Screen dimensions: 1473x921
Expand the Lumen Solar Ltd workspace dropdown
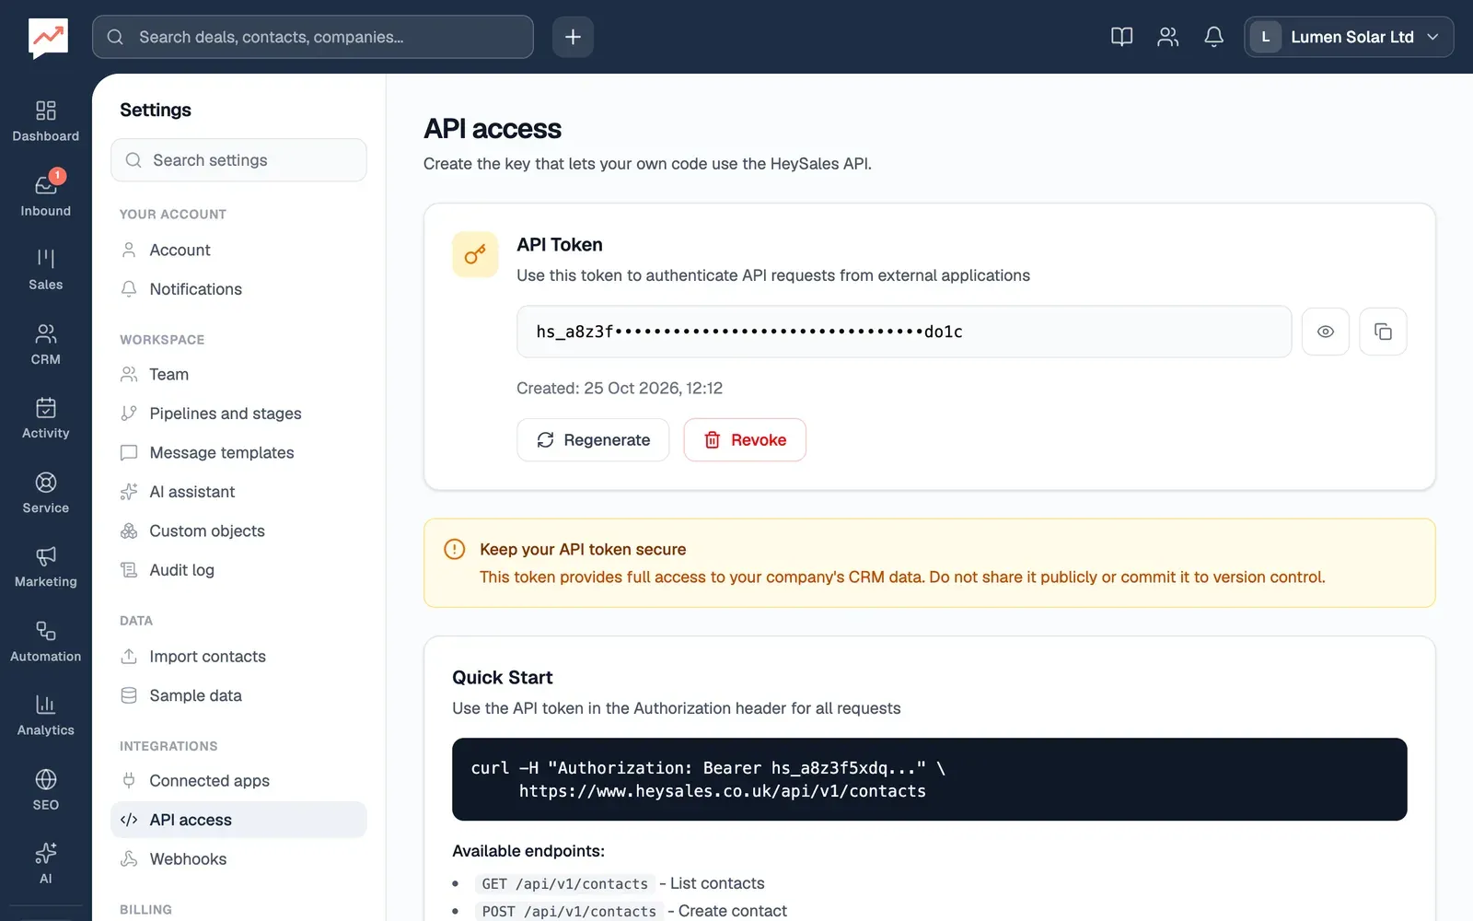(x=1349, y=37)
